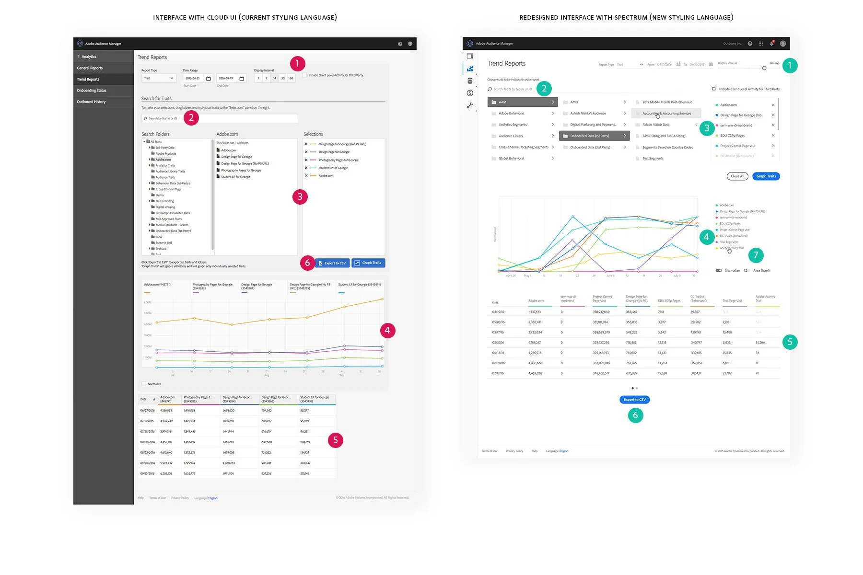Open notifications bell in the Spectrum header
Viewport: 863px width, 575px height.
click(772, 44)
